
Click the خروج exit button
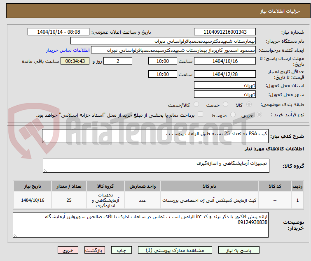68,250
